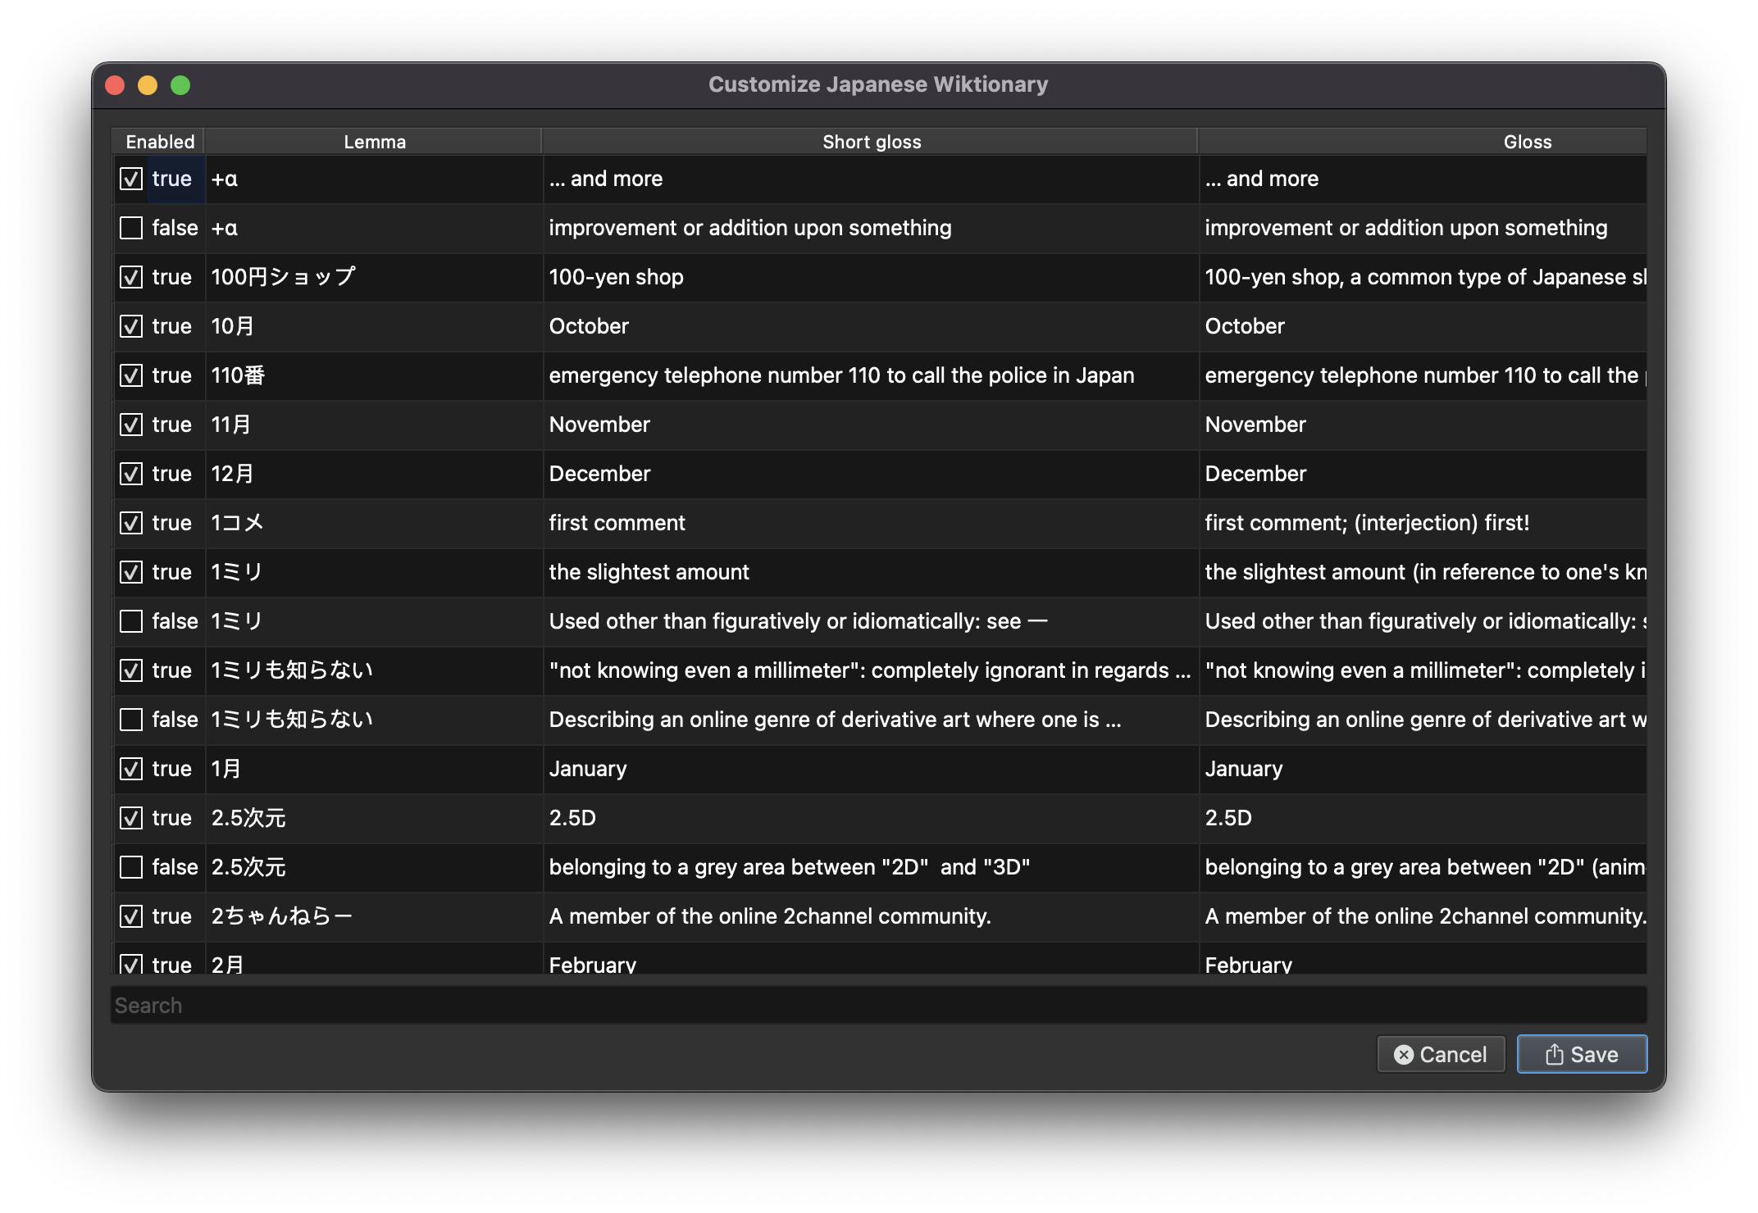Select the 110番 lemma cell
The height and width of the screenshot is (1213, 1758).
coord(238,375)
